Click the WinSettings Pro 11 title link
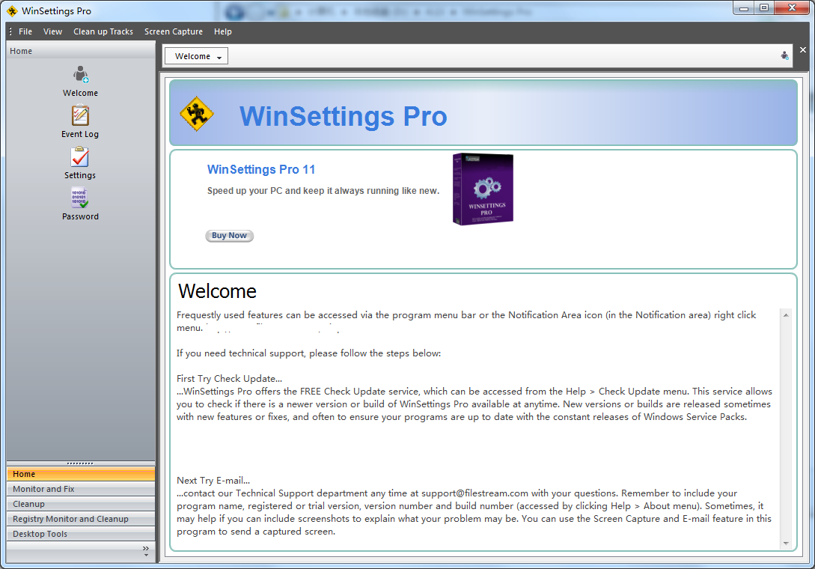 tap(261, 169)
